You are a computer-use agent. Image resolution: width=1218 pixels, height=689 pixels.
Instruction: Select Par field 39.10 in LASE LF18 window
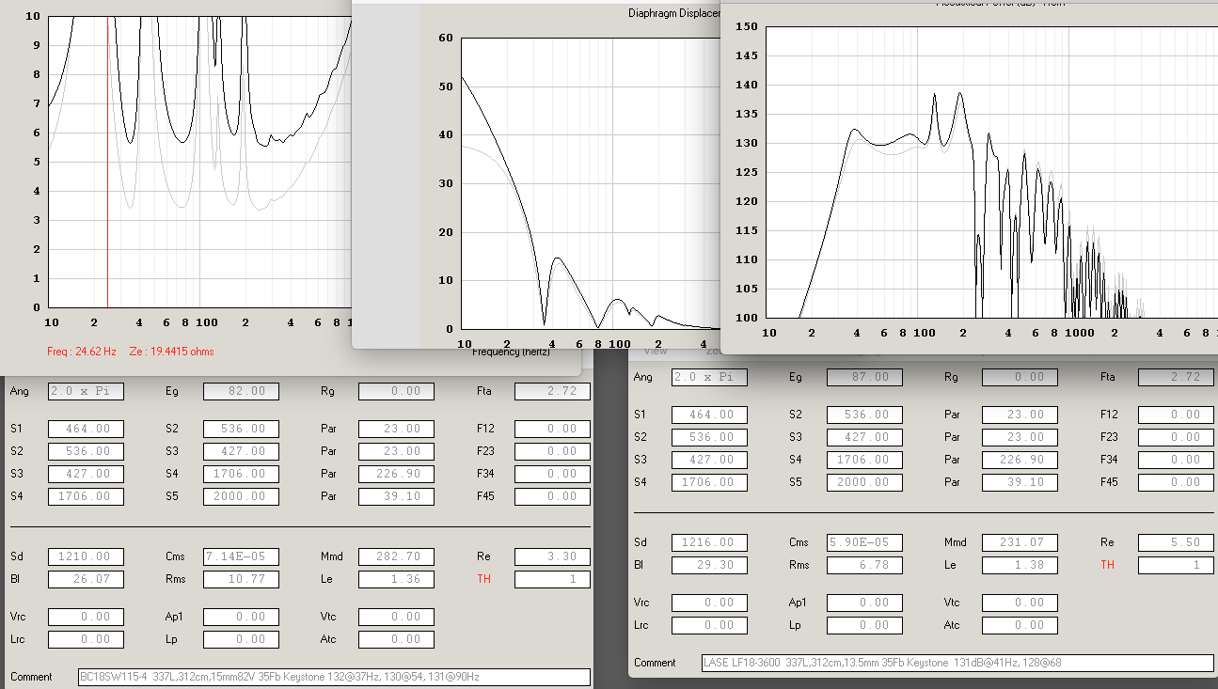point(1020,482)
